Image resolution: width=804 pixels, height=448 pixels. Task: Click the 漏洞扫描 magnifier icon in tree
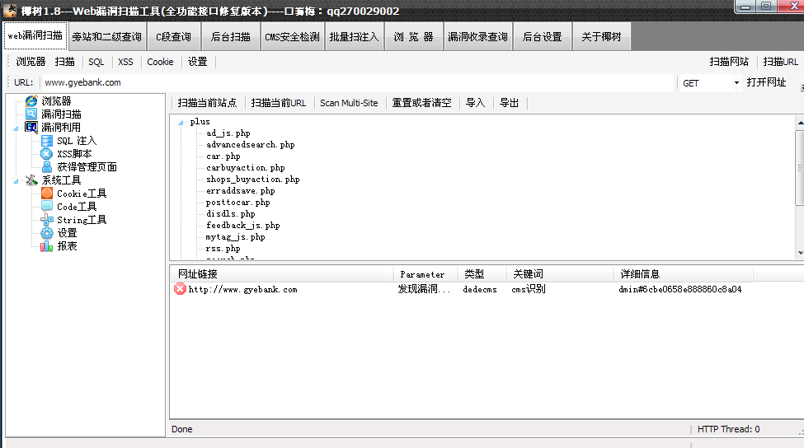click(31, 114)
